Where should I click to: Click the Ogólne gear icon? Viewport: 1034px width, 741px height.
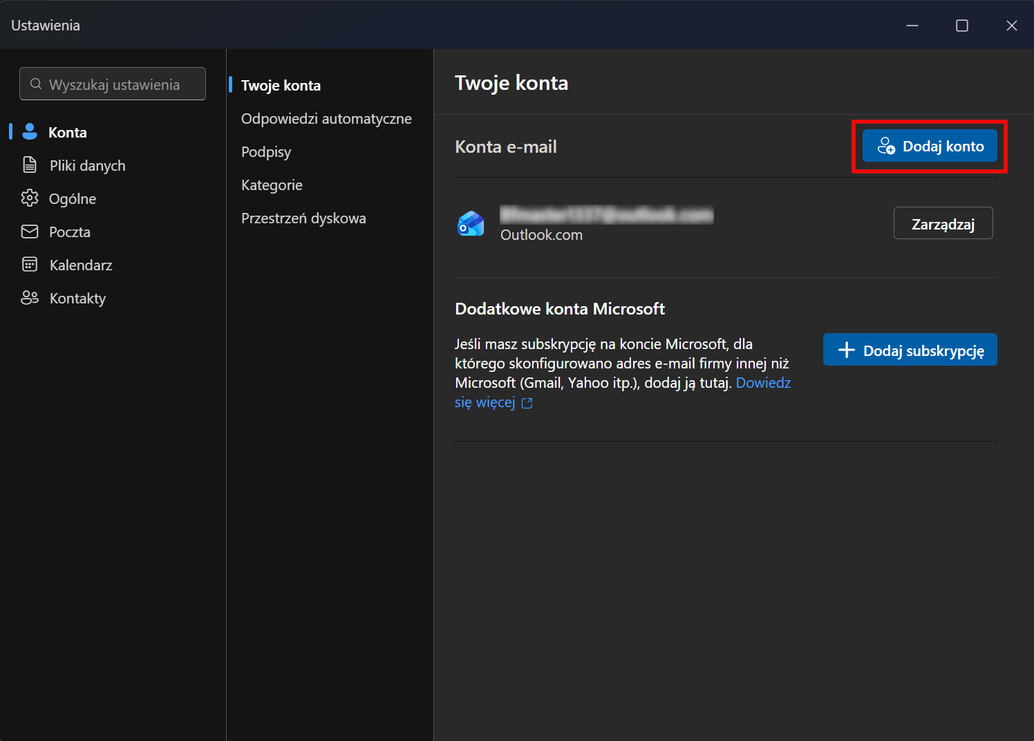click(30, 198)
